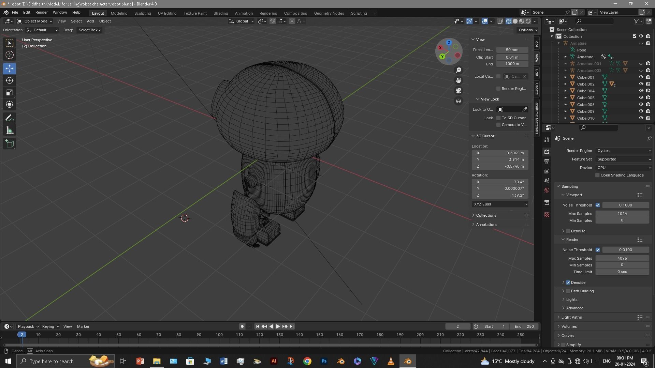The width and height of the screenshot is (655, 368).
Task: Uncheck Viewport Noise Threshold checkbox
Action: tap(598, 205)
